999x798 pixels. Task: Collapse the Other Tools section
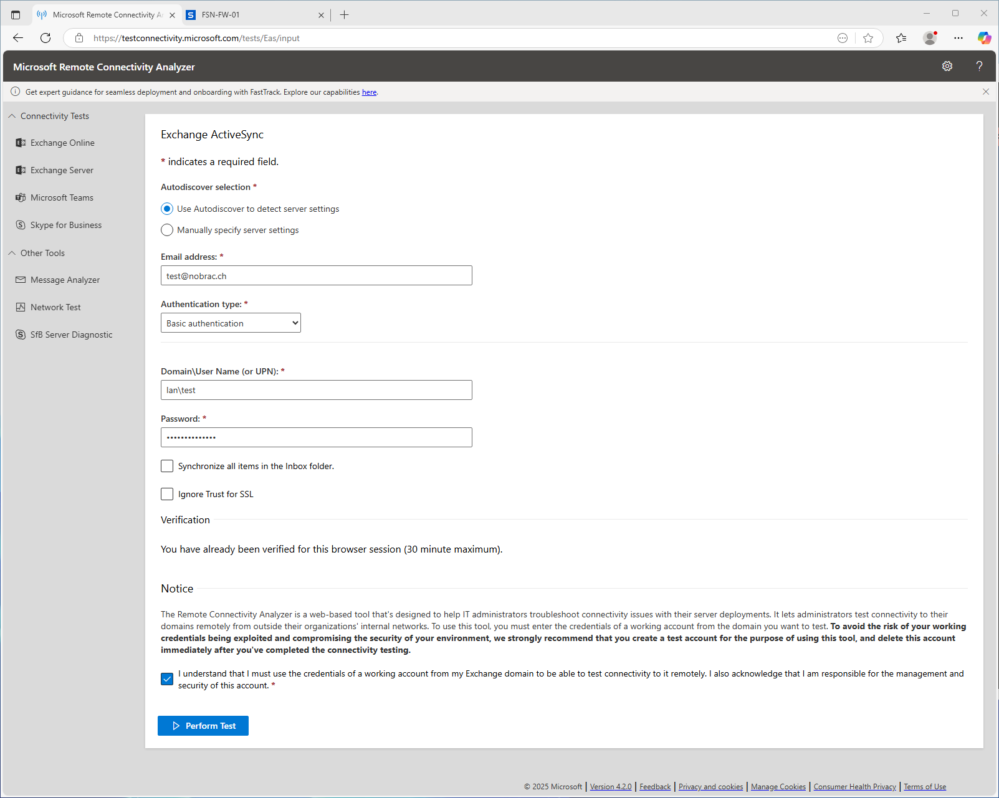coord(36,253)
